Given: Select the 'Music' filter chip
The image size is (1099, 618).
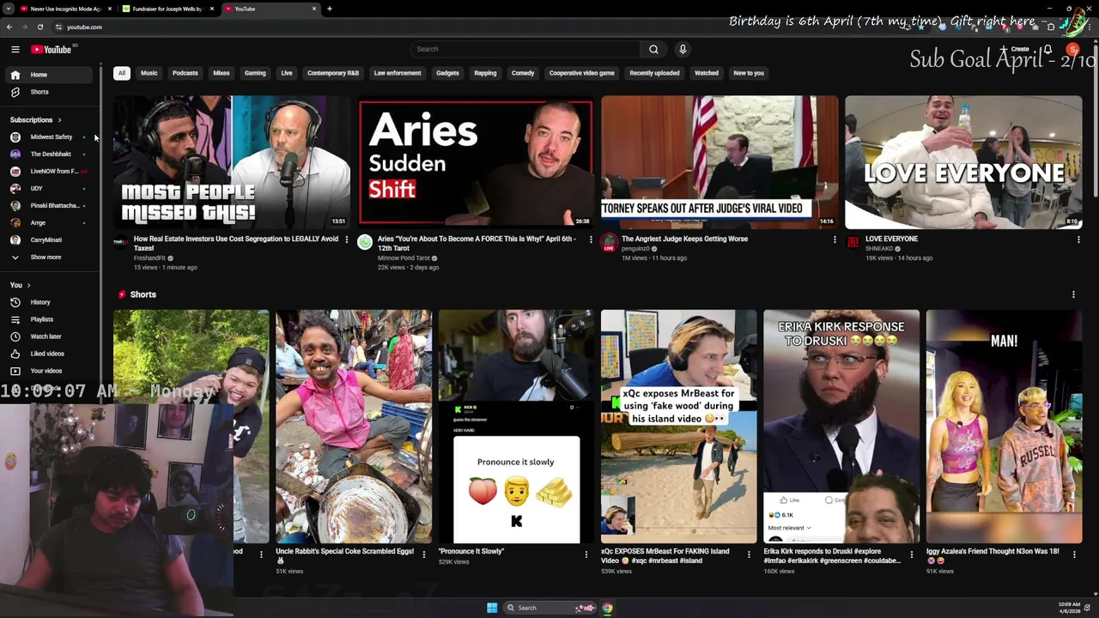Looking at the screenshot, I should click(149, 73).
